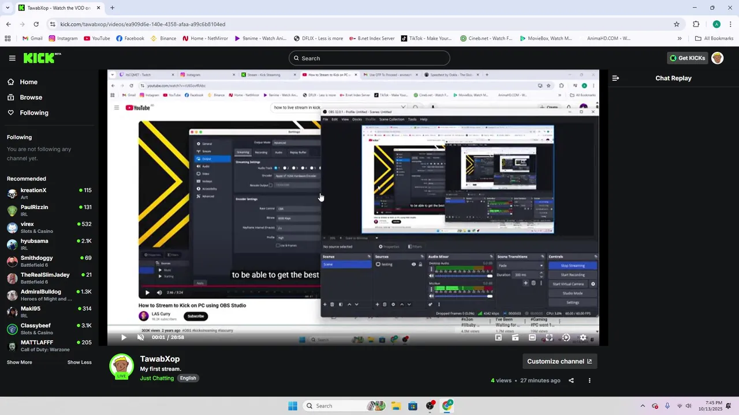Image resolution: width=739 pixels, height=415 pixels.
Task: Open virex channel avatar in Recommended
Action: point(12,228)
